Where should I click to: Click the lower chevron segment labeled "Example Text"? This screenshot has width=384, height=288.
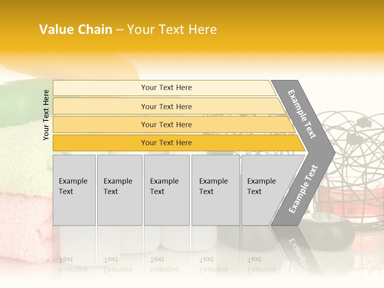click(x=303, y=189)
